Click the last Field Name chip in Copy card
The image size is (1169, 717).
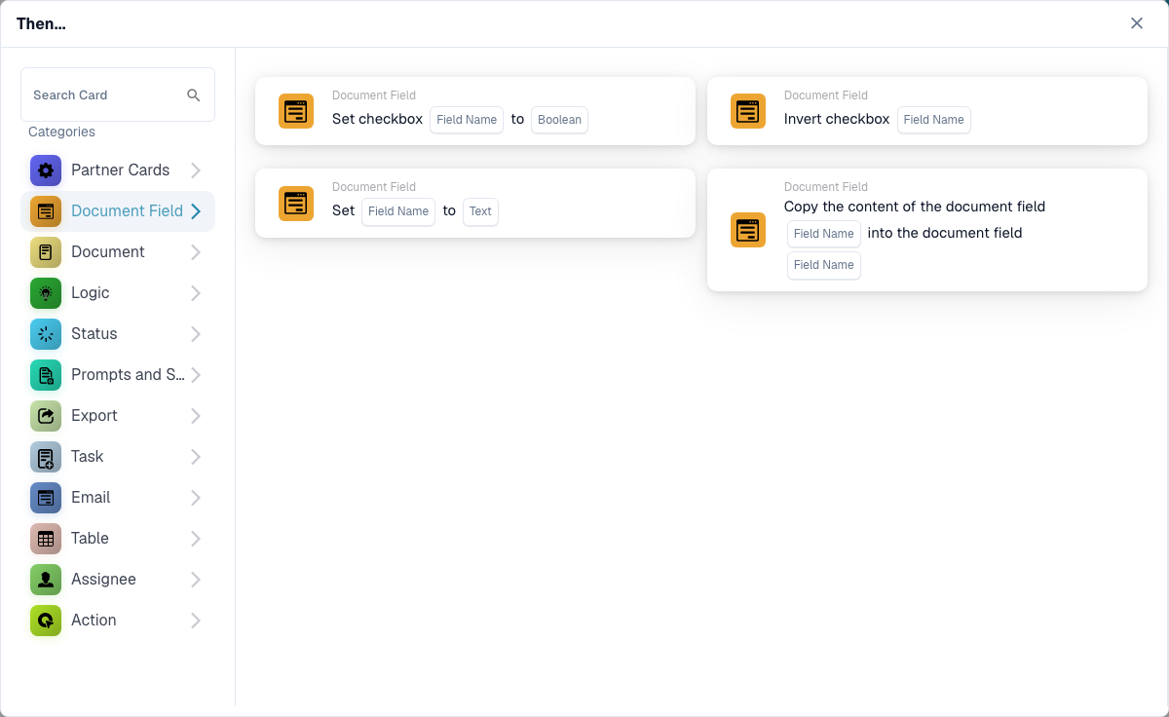coord(824,265)
